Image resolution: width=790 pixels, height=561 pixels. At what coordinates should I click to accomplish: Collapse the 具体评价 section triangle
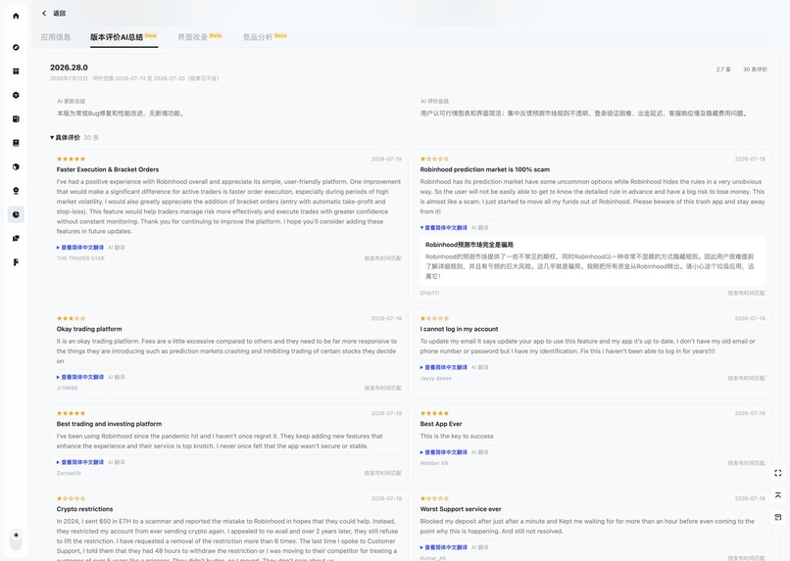point(52,137)
